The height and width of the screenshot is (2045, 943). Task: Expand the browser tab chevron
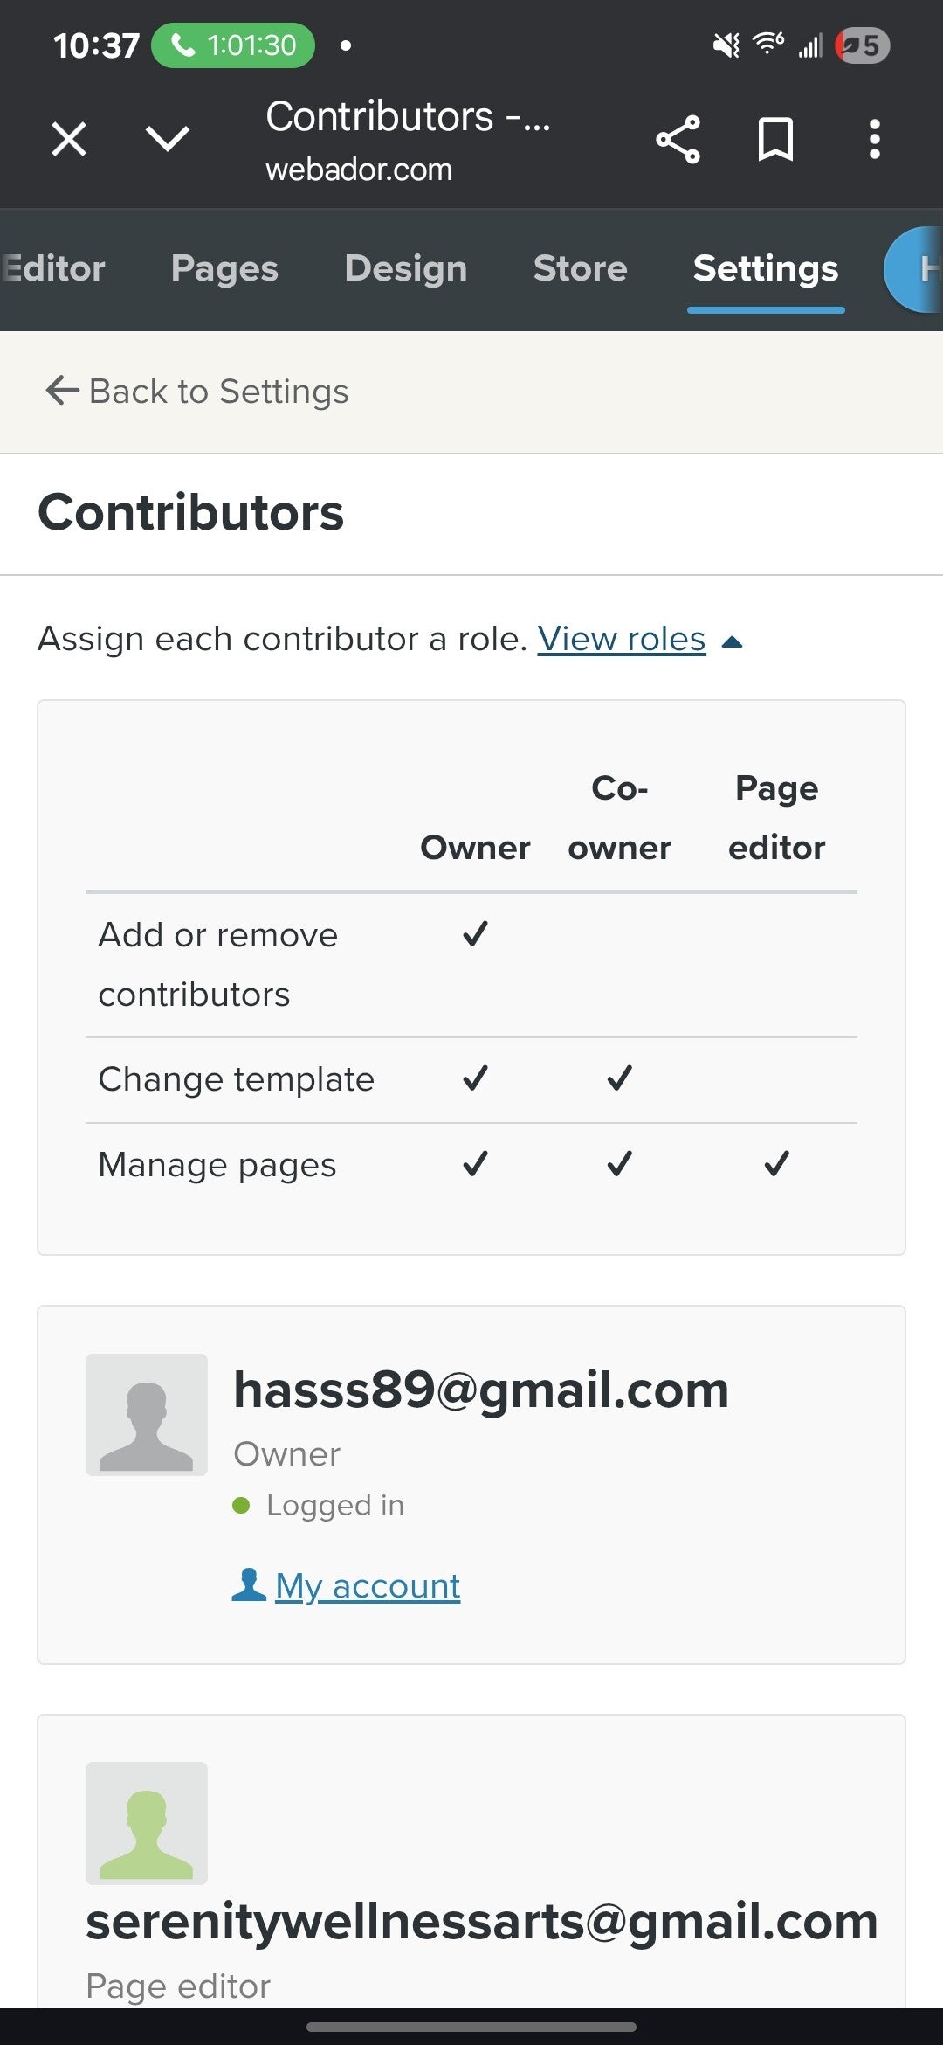click(x=168, y=138)
